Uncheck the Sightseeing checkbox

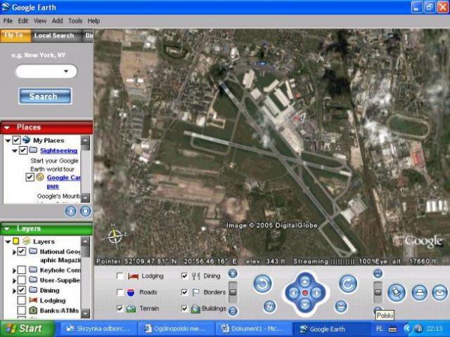[x=23, y=150]
